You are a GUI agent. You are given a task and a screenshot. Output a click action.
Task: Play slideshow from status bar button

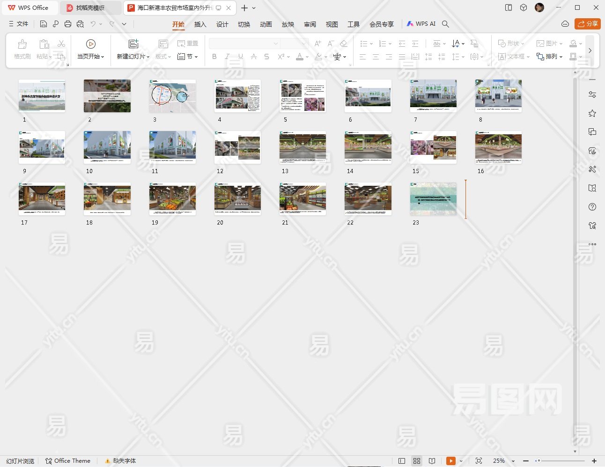(450, 461)
